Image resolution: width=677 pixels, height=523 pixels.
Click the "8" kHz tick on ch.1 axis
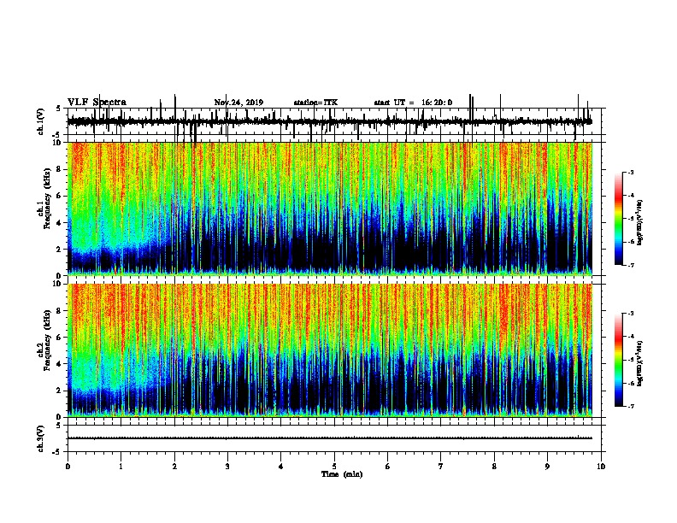pyautogui.click(x=60, y=169)
